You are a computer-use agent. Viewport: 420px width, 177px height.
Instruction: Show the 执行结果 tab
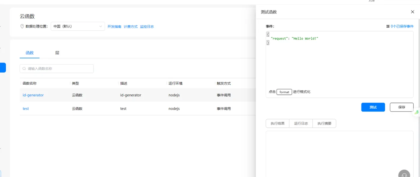(x=277, y=123)
